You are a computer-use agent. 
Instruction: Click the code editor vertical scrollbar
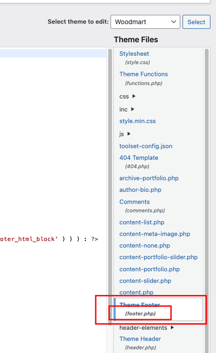coord(110,187)
